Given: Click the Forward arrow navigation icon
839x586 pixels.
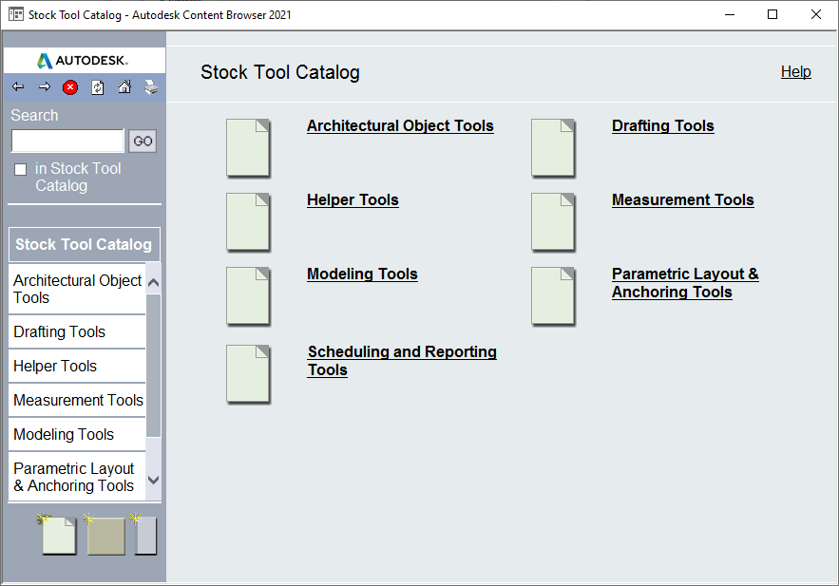Looking at the screenshot, I should [x=45, y=86].
